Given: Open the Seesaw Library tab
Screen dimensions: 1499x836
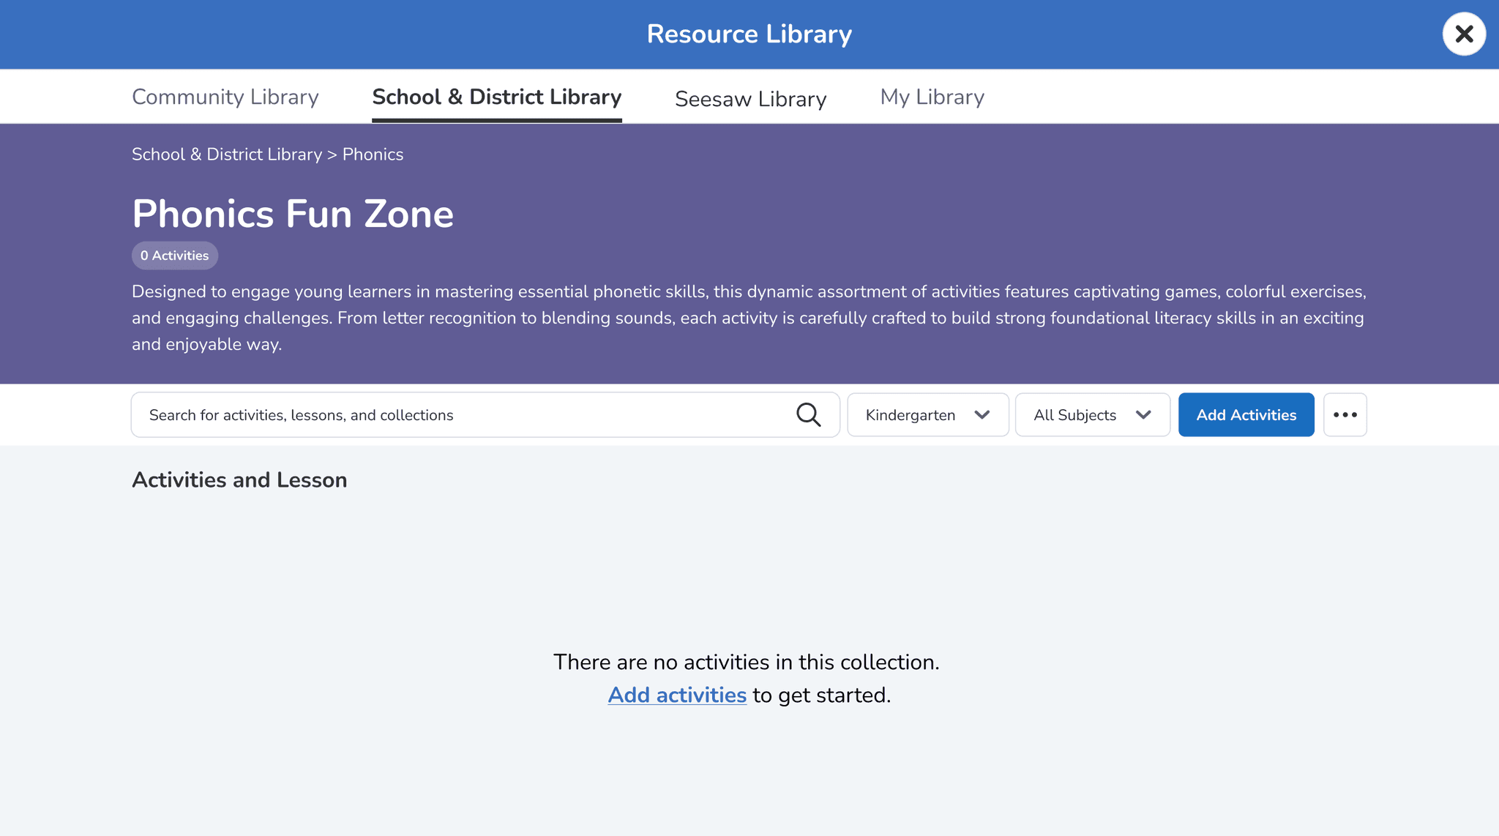Looking at the screenshot, I should click(x=750, y=99).
